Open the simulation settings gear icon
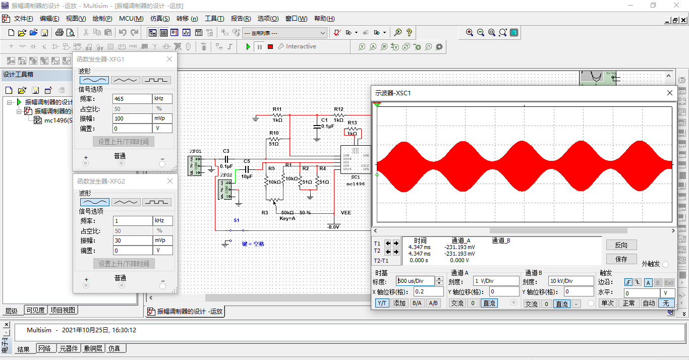 tap(439, 46)
